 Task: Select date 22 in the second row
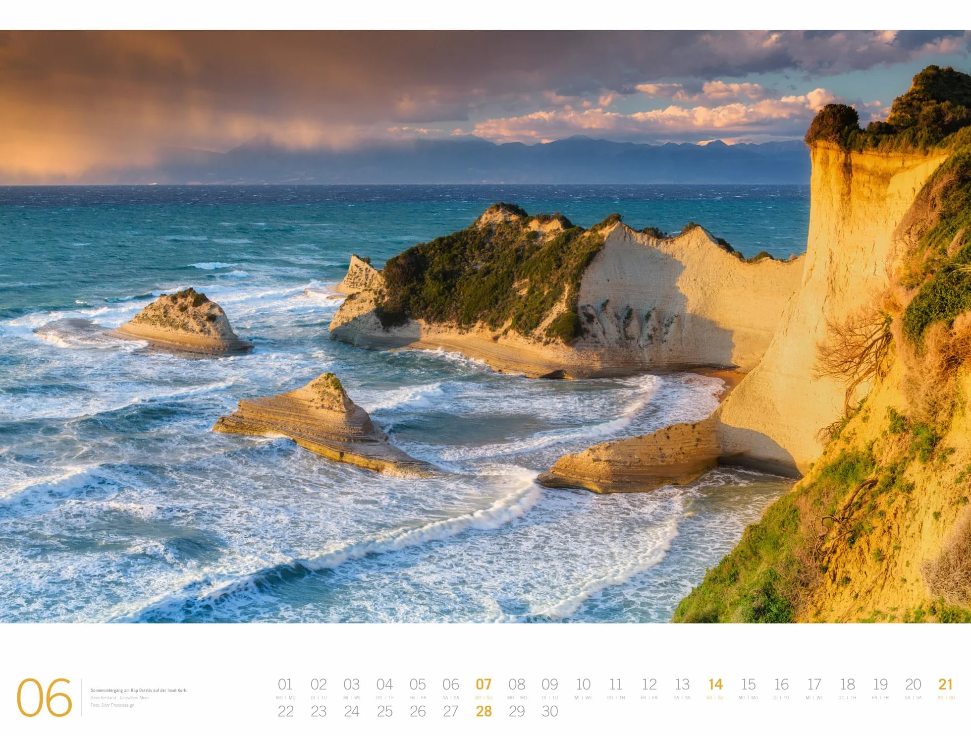[x=285, y=711]
